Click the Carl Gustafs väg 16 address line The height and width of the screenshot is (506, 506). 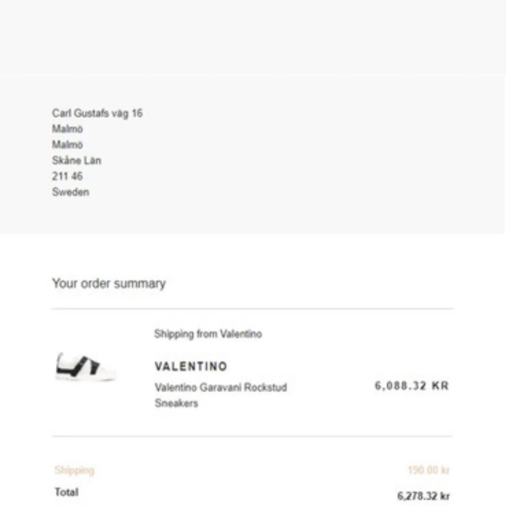(x=97, y=113)
